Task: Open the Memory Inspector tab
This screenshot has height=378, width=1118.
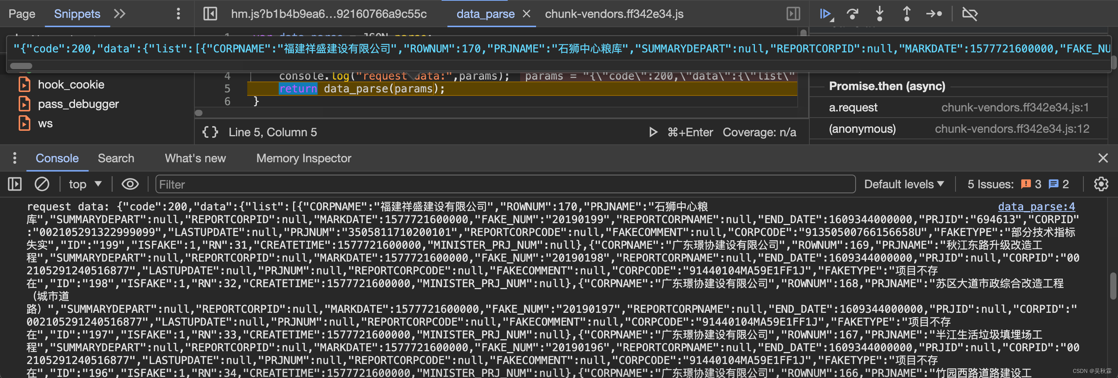Action: [x=303, y=158]
